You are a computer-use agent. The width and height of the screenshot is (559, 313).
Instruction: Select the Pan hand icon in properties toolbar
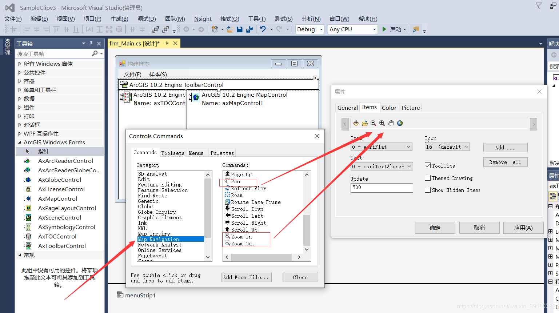tap(391, 123)
